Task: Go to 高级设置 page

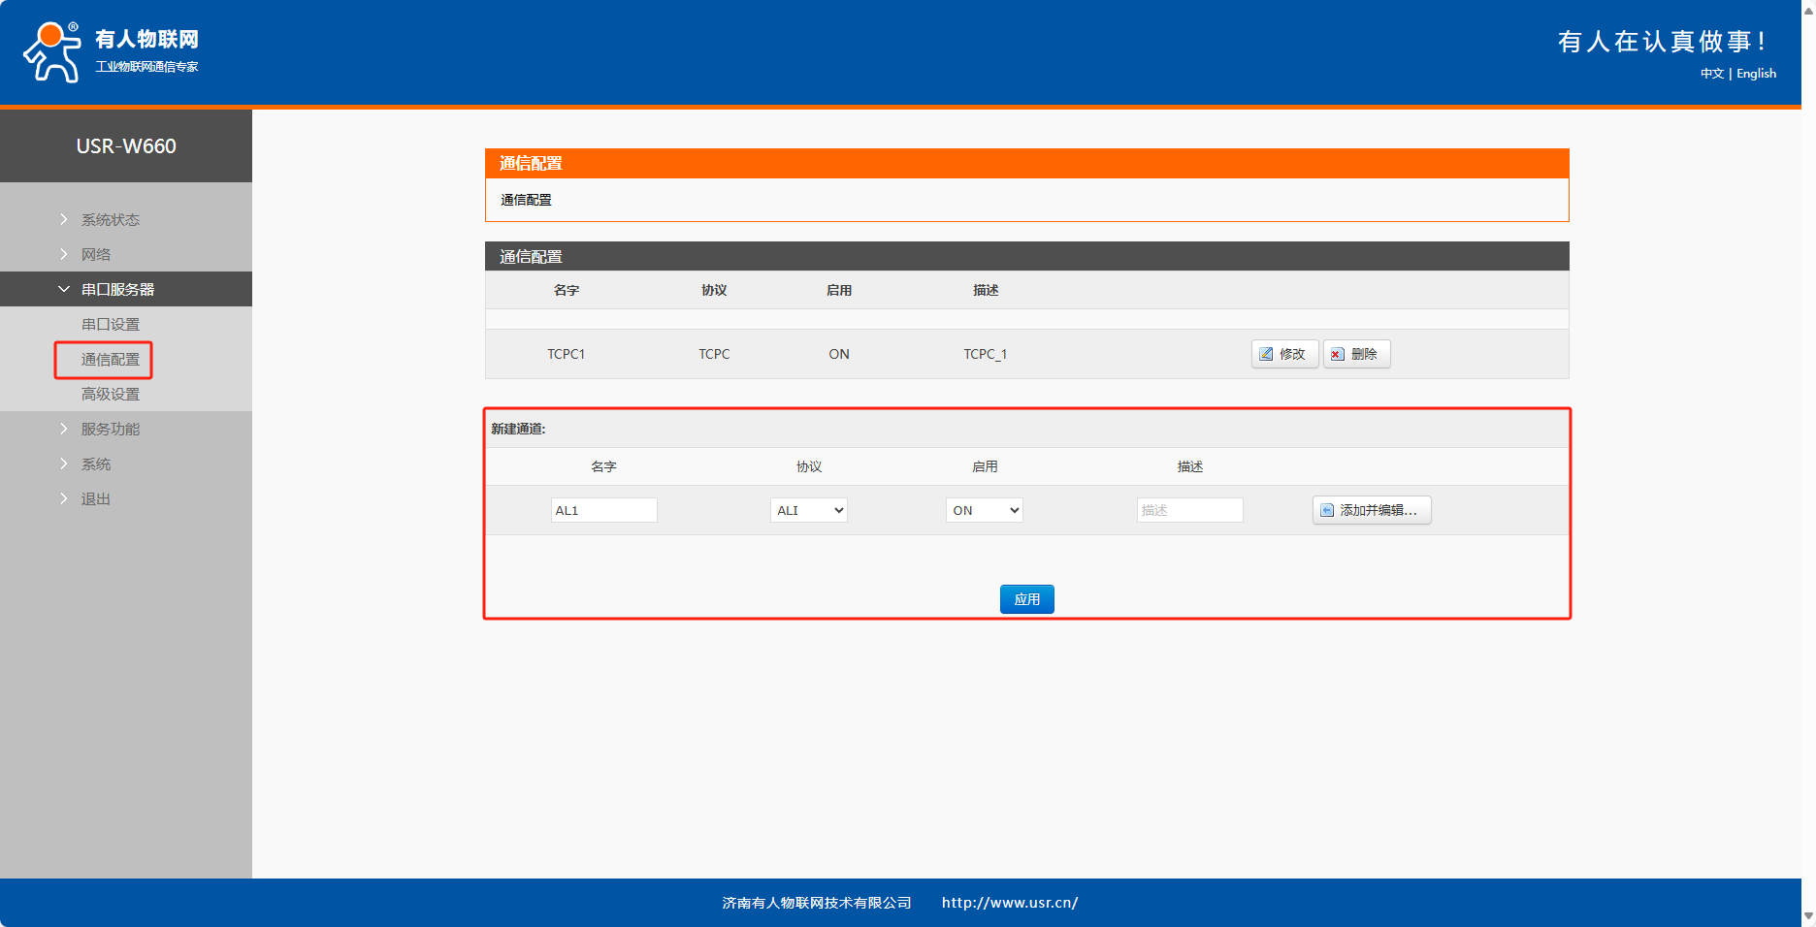Action: point(111,395)
